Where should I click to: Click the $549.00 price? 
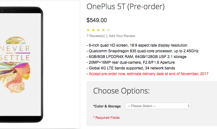[97, 20]
